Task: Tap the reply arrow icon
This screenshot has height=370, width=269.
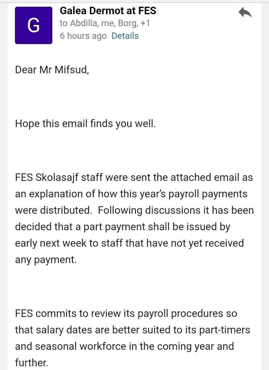Action: 245,12
